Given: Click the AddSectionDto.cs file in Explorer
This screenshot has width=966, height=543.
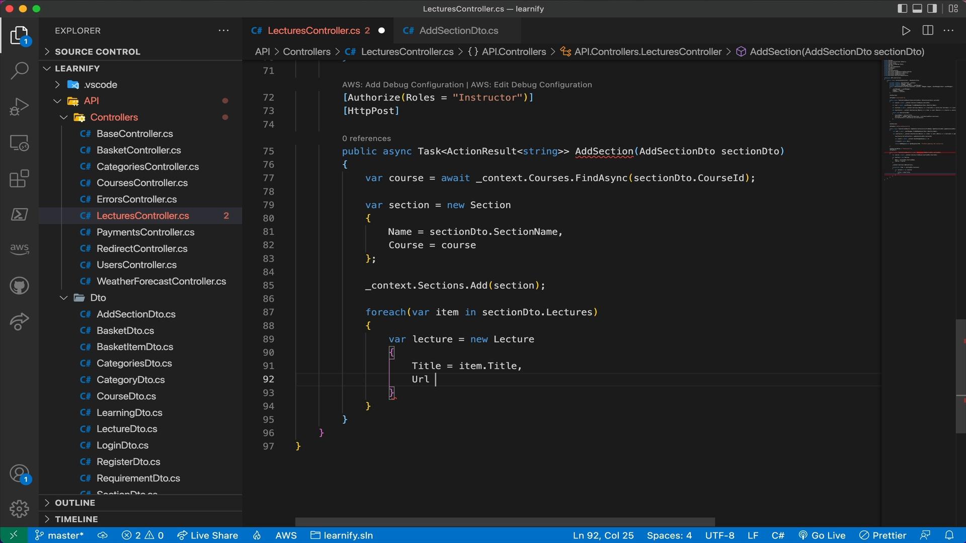Looking at the screenshot, I should click(136, 314).
